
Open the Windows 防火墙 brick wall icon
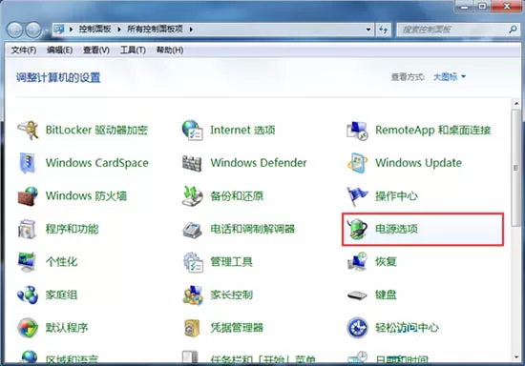click(x=28, y=196)
